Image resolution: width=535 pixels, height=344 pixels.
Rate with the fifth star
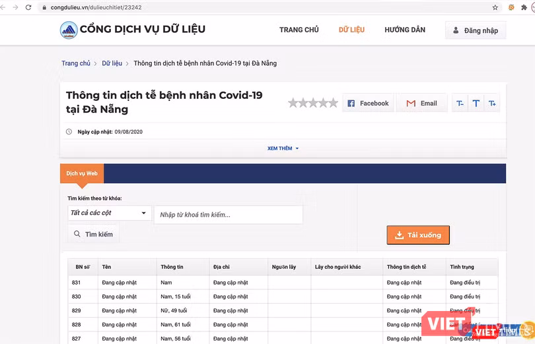(x=333, y=103)
